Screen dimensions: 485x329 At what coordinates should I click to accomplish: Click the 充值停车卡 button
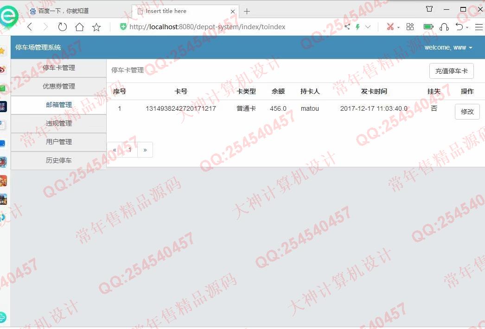[451, 71]
